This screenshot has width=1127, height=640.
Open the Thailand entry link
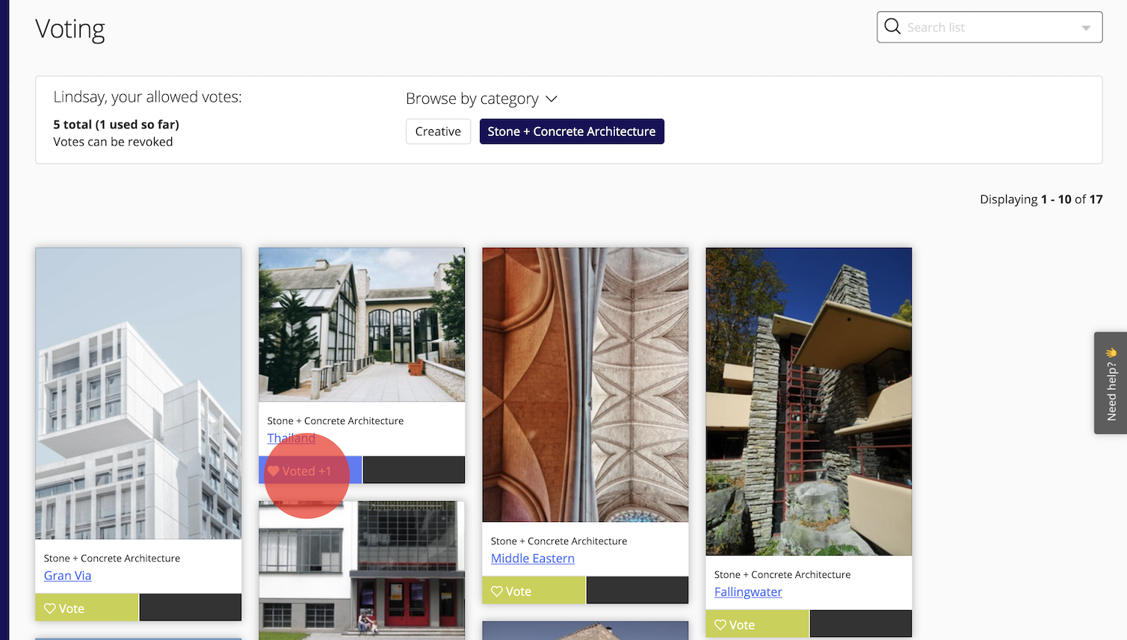pos(291,438)
